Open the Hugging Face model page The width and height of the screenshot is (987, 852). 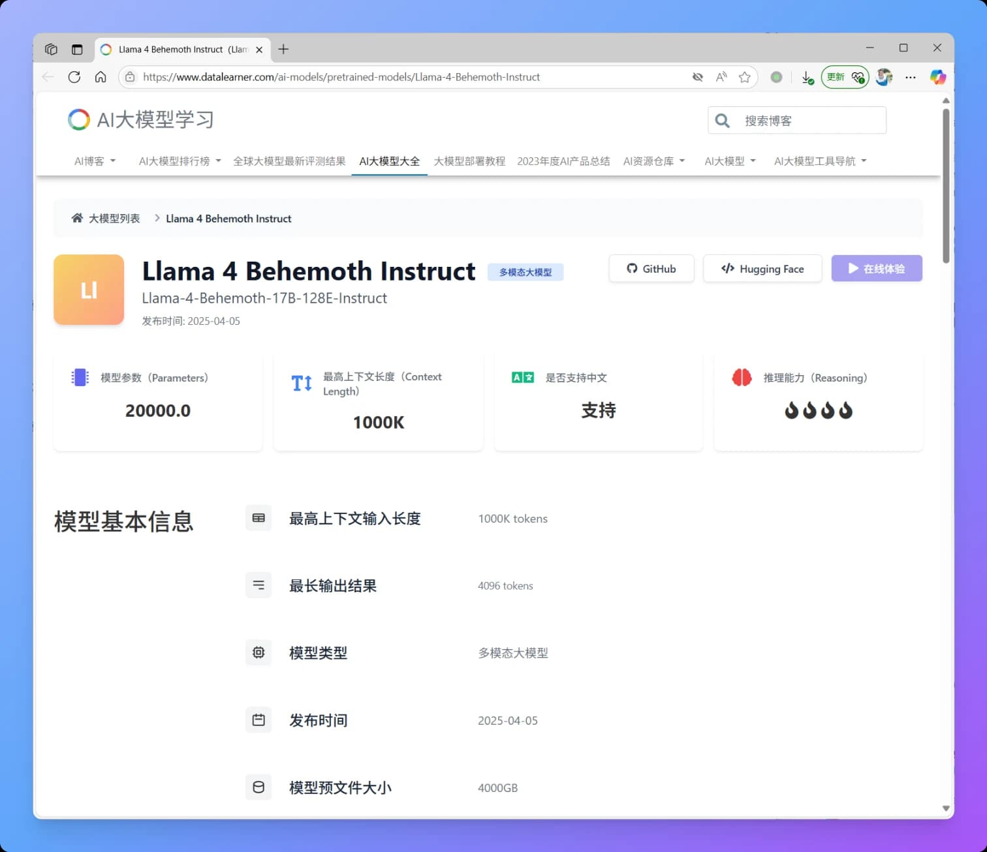point(762,268)
